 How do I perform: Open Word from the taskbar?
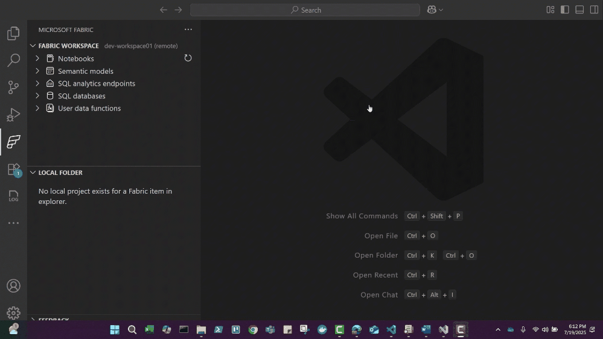point(426,330)
